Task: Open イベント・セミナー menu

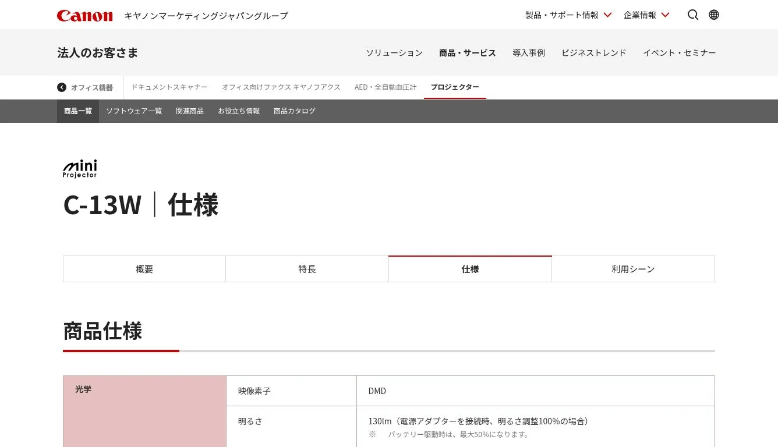Action: [x=680, y=53]
